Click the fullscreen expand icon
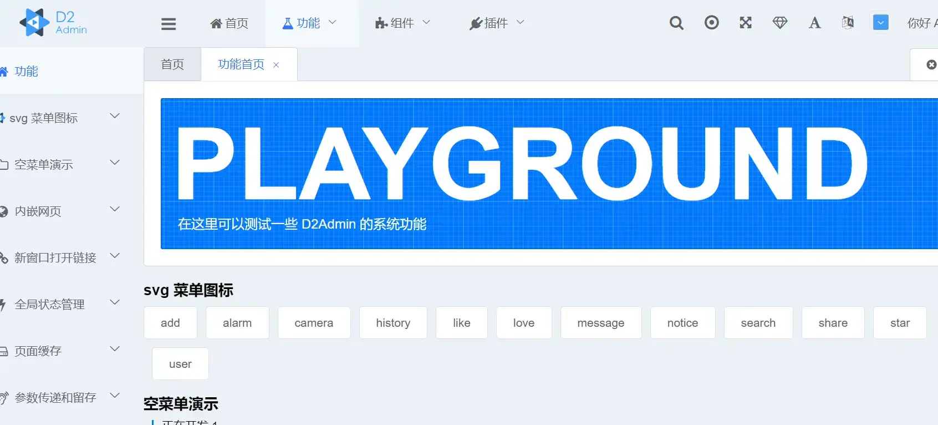Viewport: 938px width, 425px height. coord(746,23)
